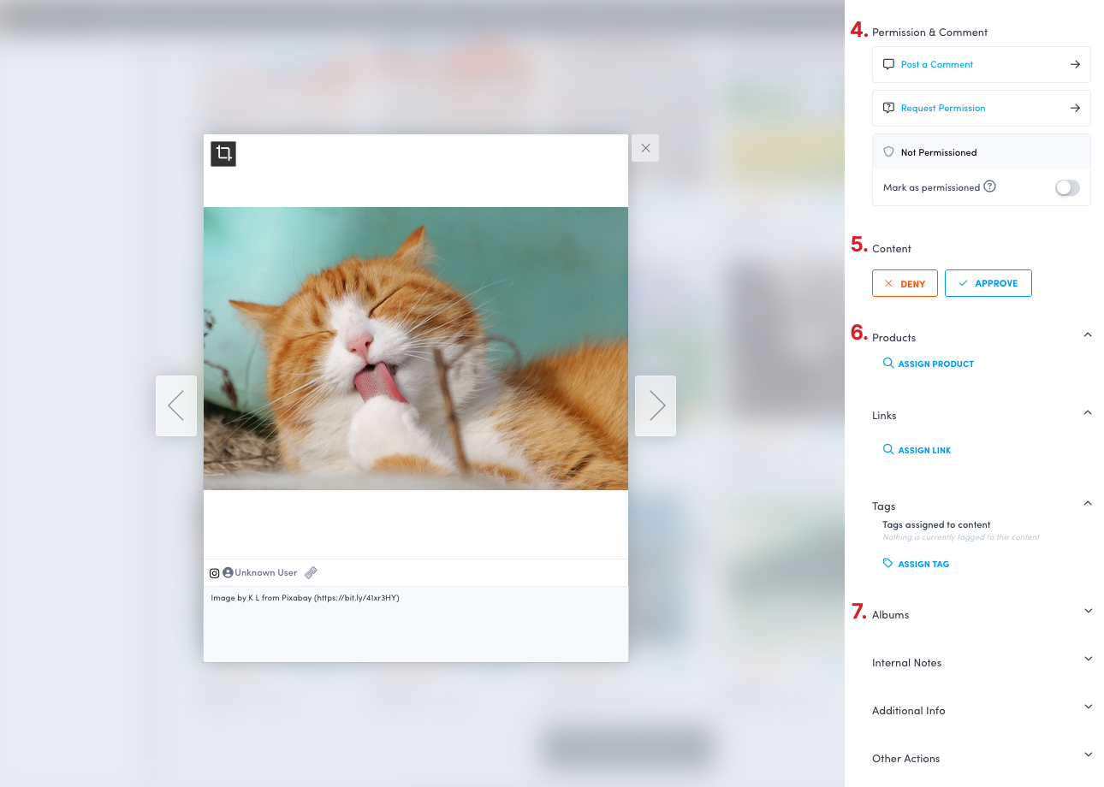Go to next image with right arrow
The image size is (1104, 787).
pyautogui.click(x=656, y=405)
